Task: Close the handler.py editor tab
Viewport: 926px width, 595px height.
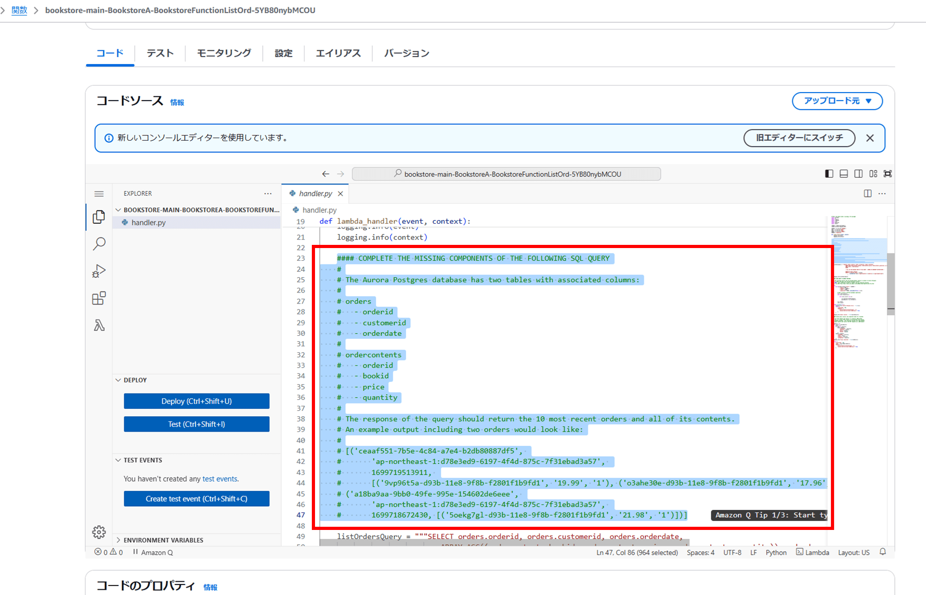Action: point(340,194)
